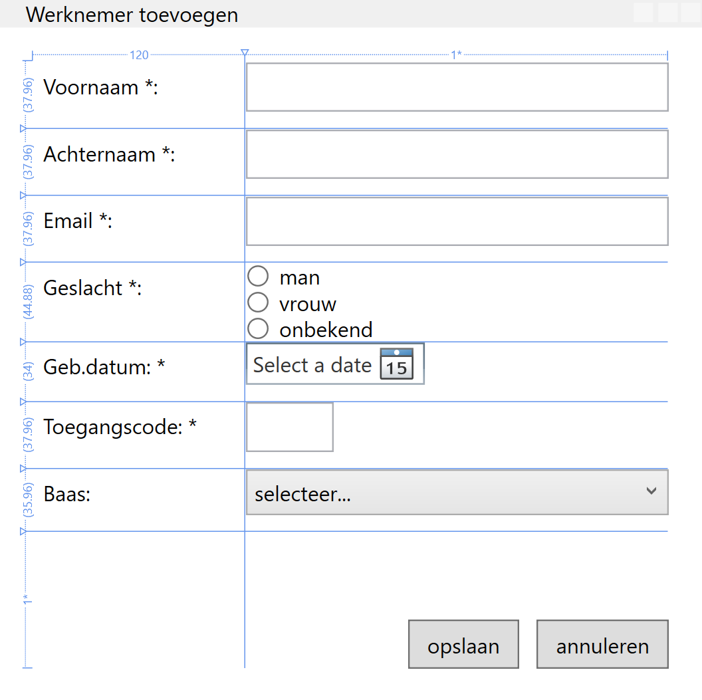
Task: Click the "Select a date" text box
Action: tap(312, 365)
